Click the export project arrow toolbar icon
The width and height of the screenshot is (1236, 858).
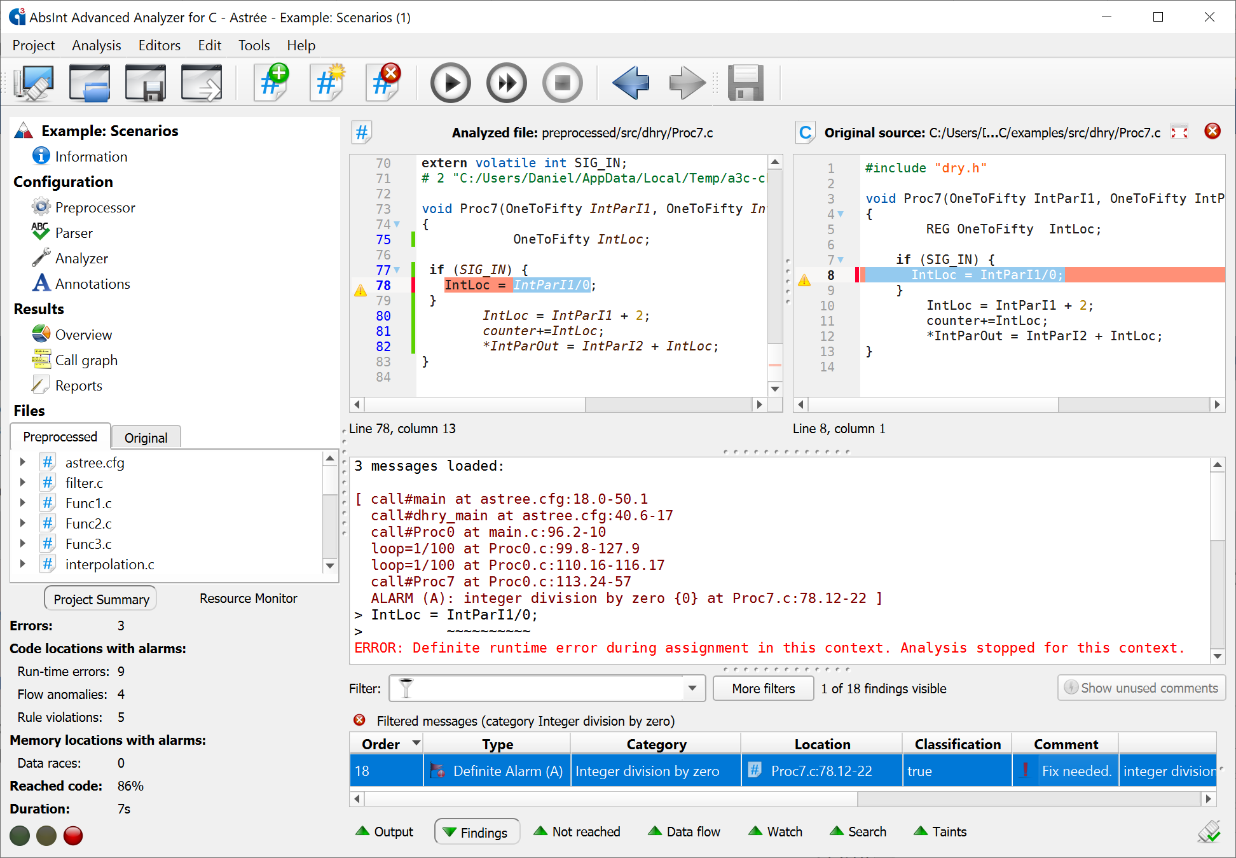coord(202,83)
